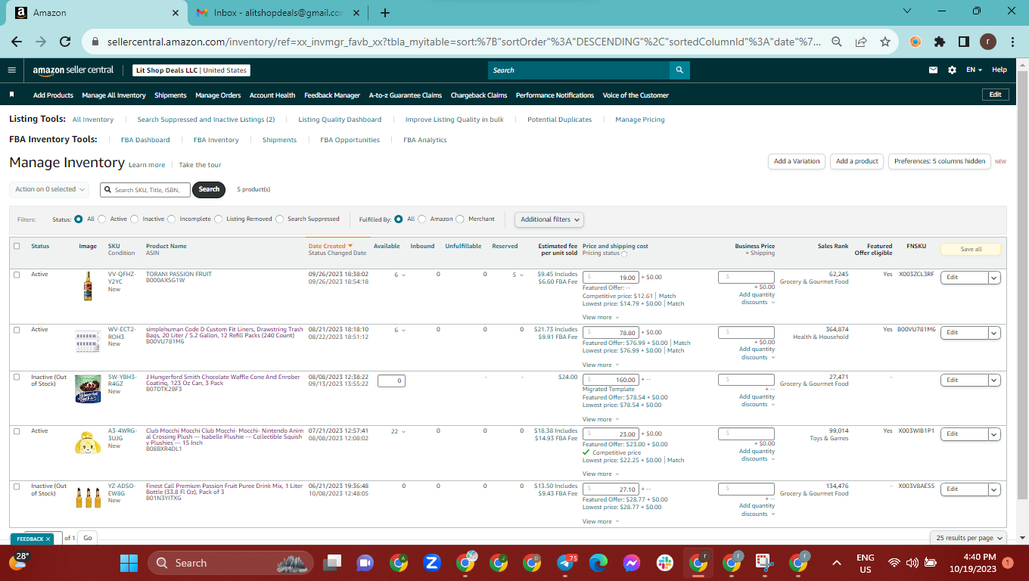Filter Fulfilled By to Amazon
Image resolution: width=1029 pixels, height=581 pixels.
click(422, 219)
